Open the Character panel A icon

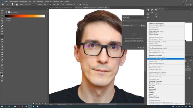point(156,14)
